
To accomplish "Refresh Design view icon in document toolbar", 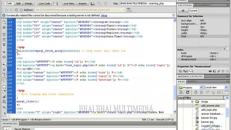I will (105, 4).
